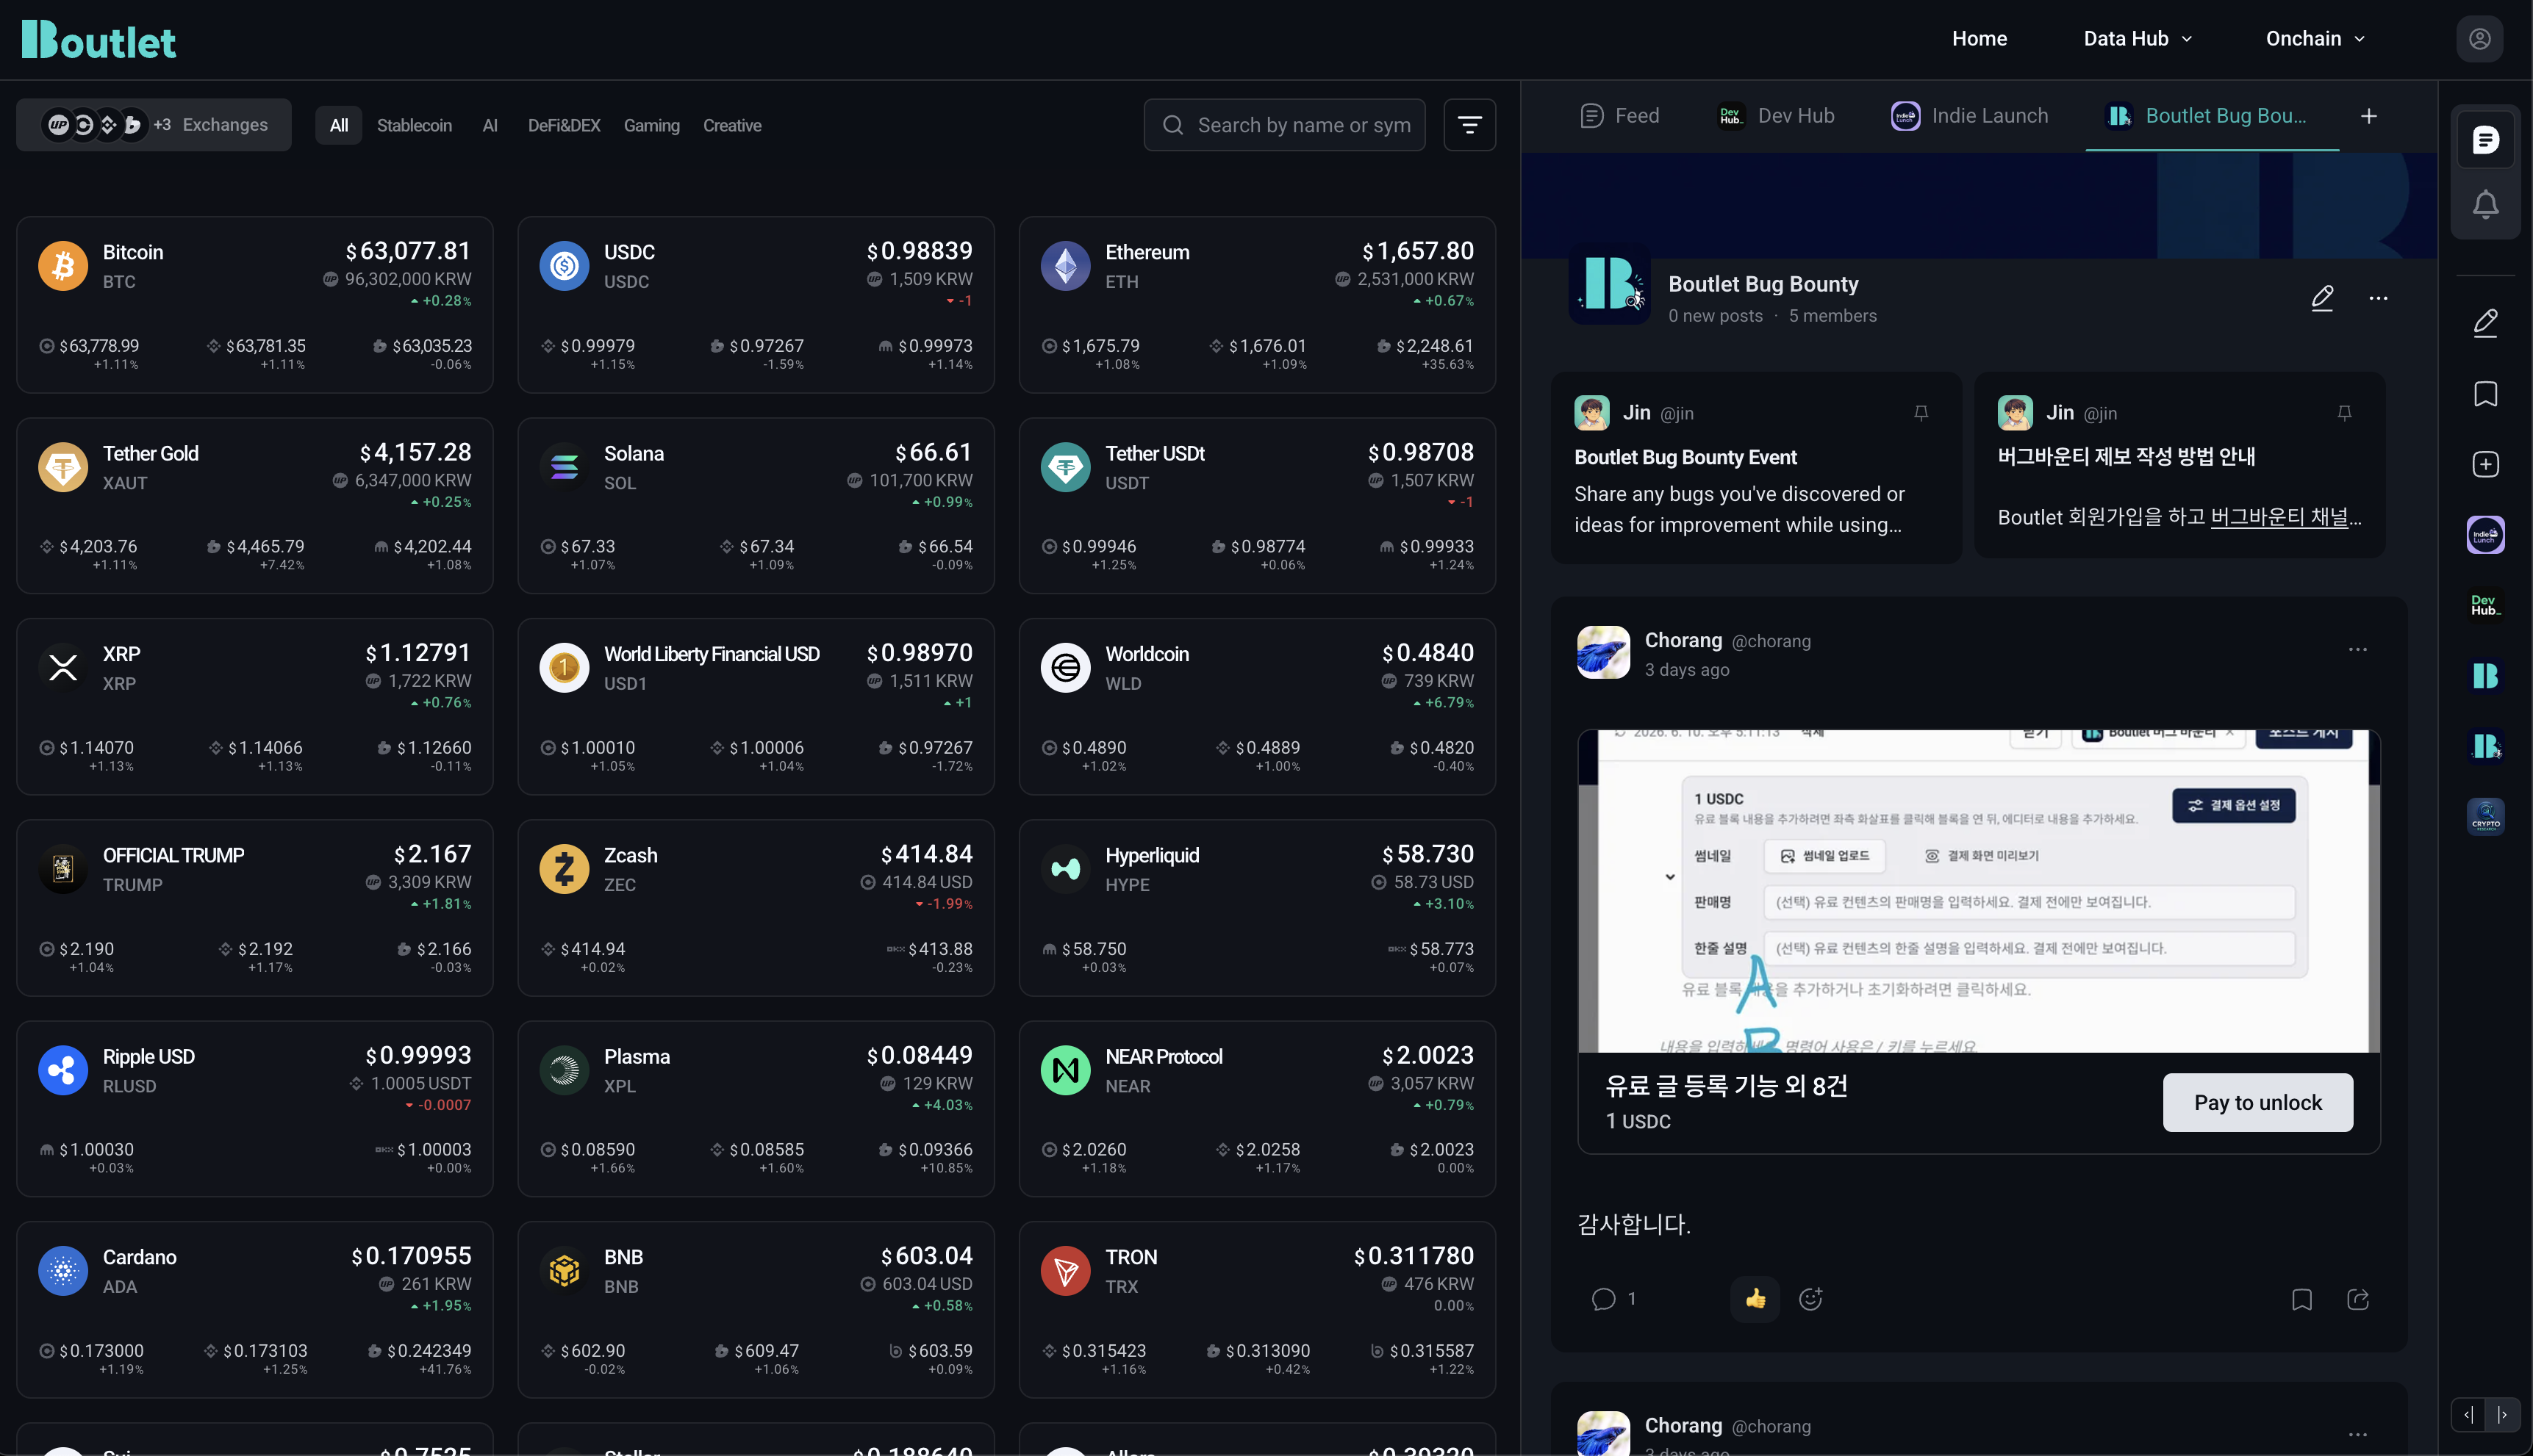The image size is (2533, 1456).
Task: Open the Exchanges selector
Action: [x=154, y=125]
